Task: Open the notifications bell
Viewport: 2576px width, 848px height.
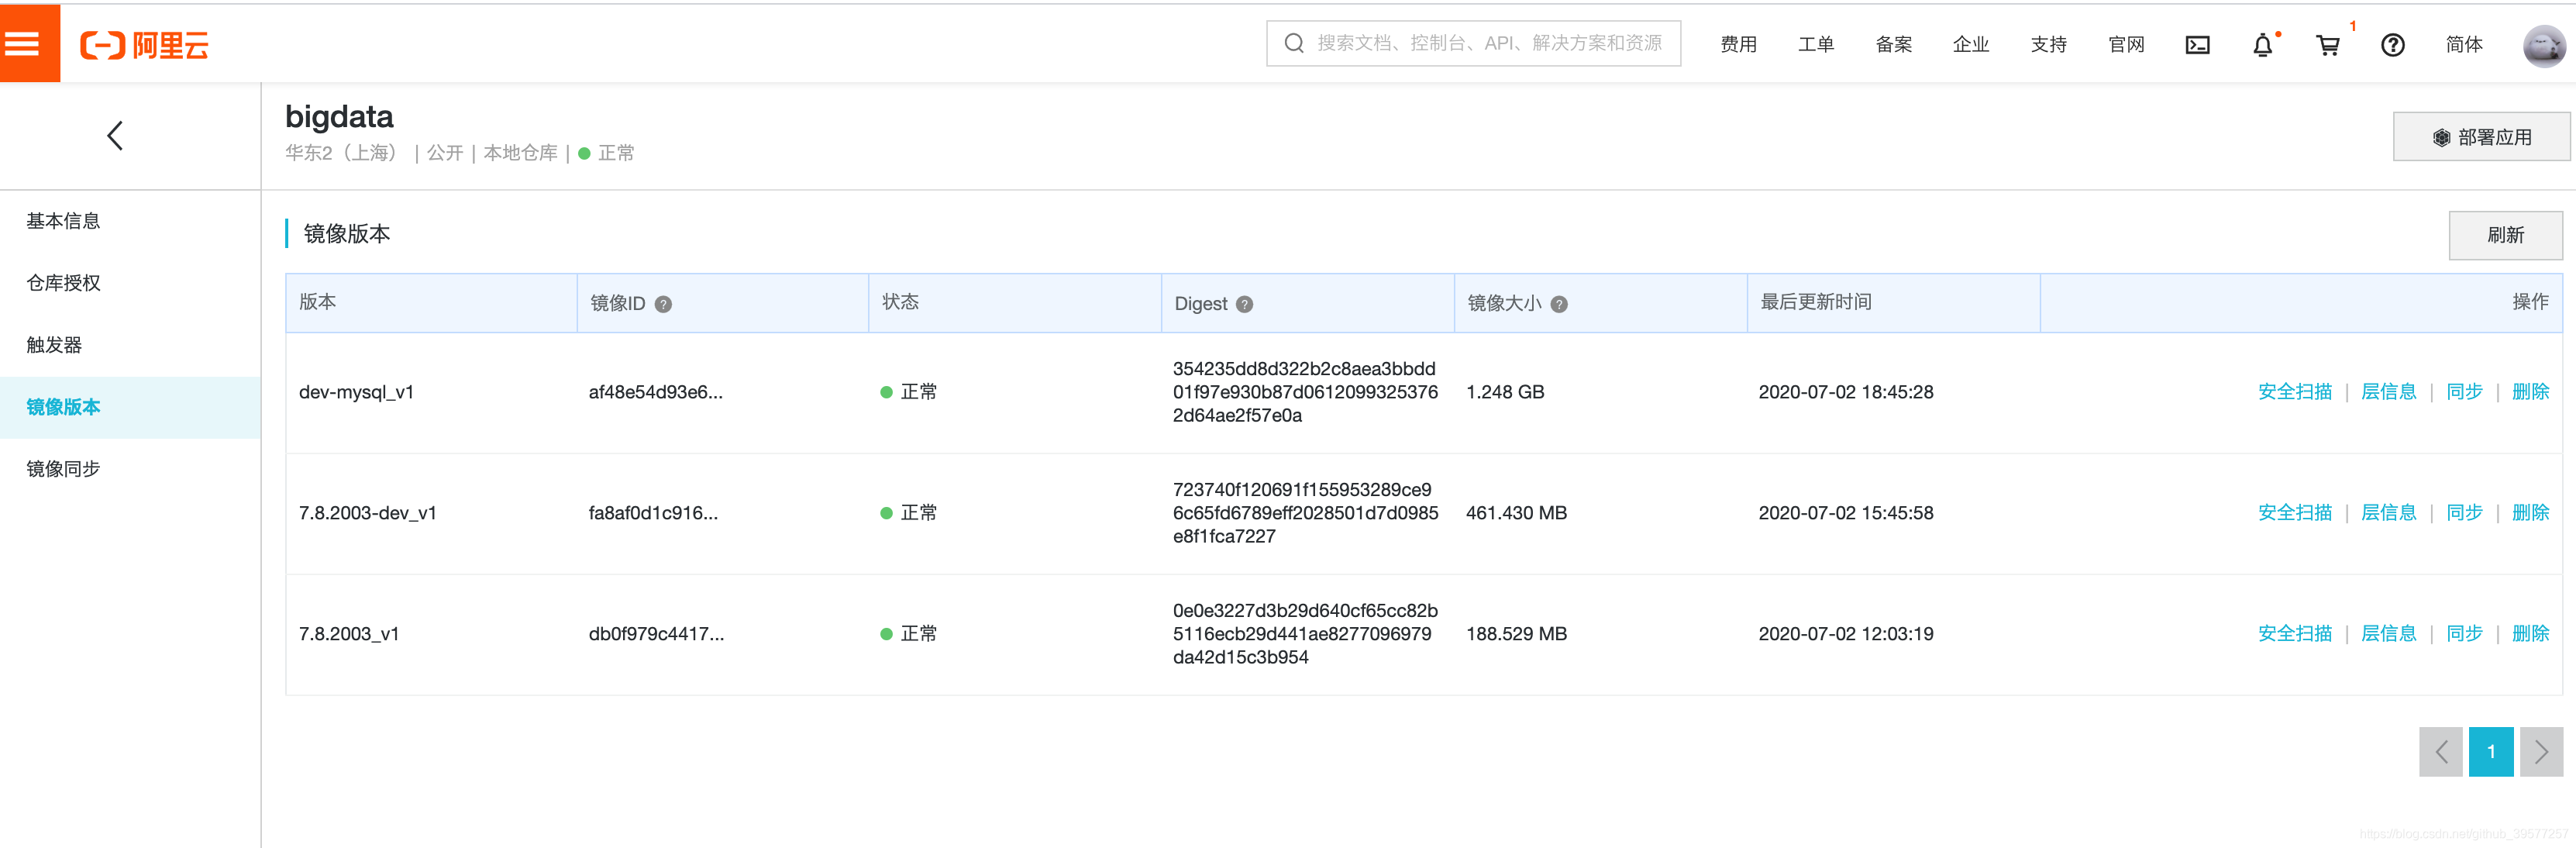Action: (x=2262, y=45)
